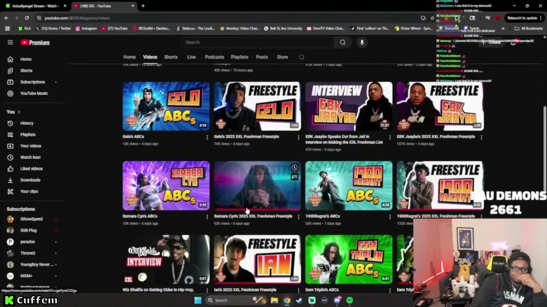Open options for Samara Cyn's Freshman Freestyle

pyautogui.click(x=298, y=217)
